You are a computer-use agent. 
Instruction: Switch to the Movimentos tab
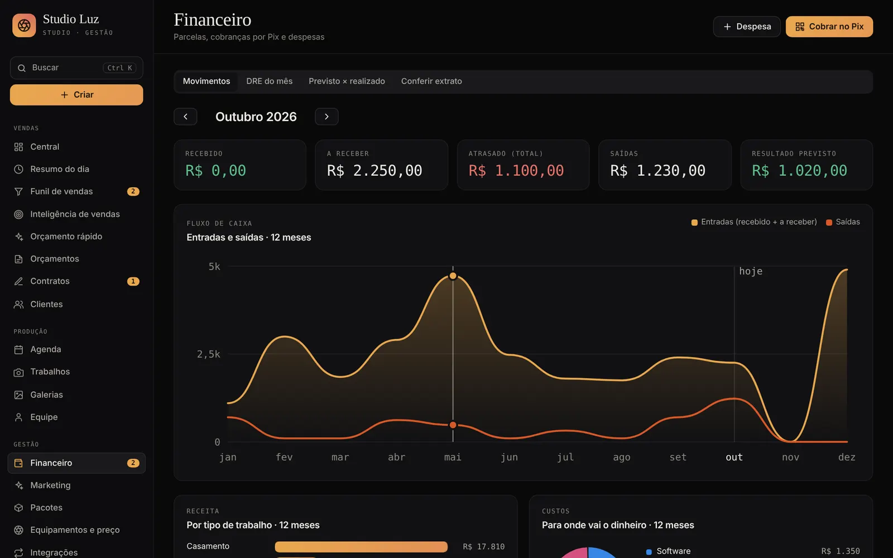tap(207, 81)
